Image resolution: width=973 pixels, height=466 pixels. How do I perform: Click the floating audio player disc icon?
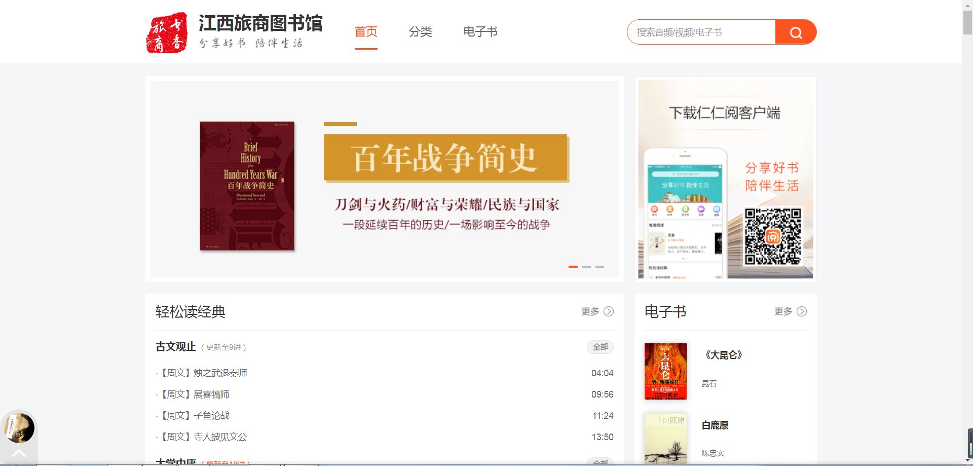[x=19, y=428]
